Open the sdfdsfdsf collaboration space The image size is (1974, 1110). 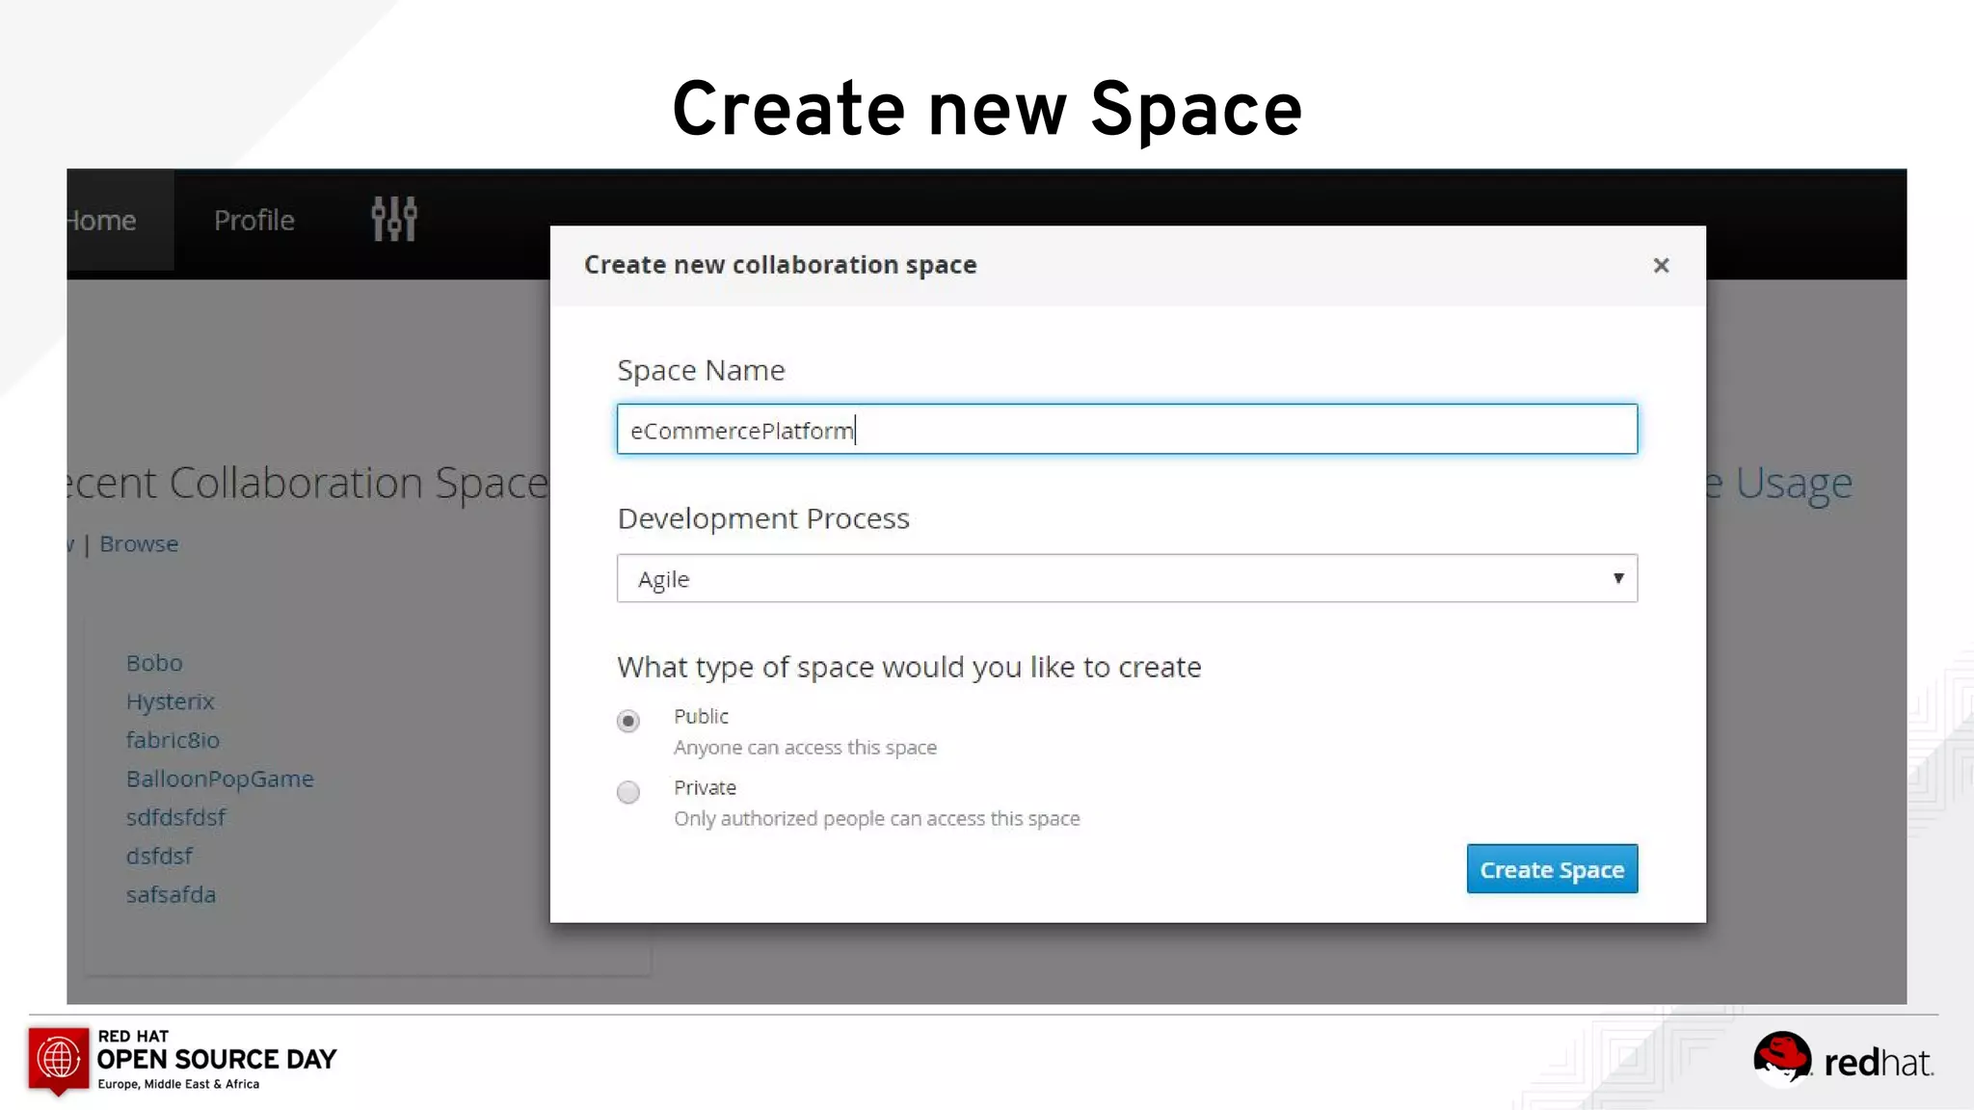(176, 817)
